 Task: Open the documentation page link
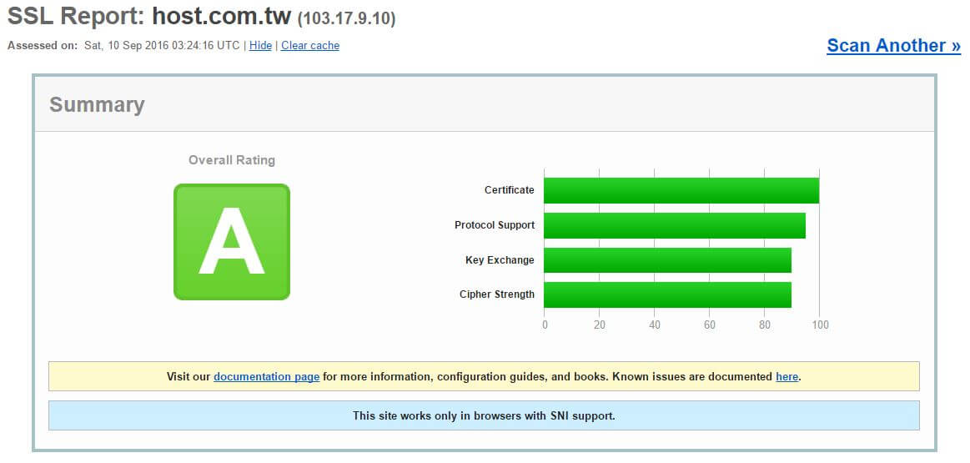(x=267, y=376)
